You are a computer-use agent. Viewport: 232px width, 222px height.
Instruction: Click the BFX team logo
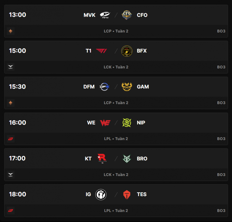coord(127,51)
